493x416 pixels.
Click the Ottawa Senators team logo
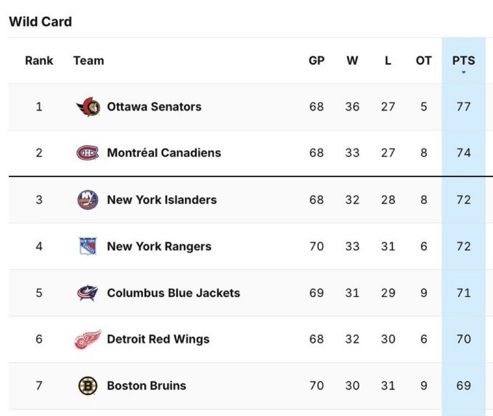point(88,106)
